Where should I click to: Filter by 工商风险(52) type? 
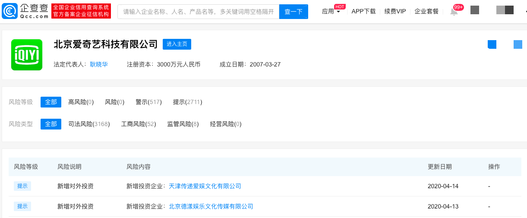click(x=139, y=124)
